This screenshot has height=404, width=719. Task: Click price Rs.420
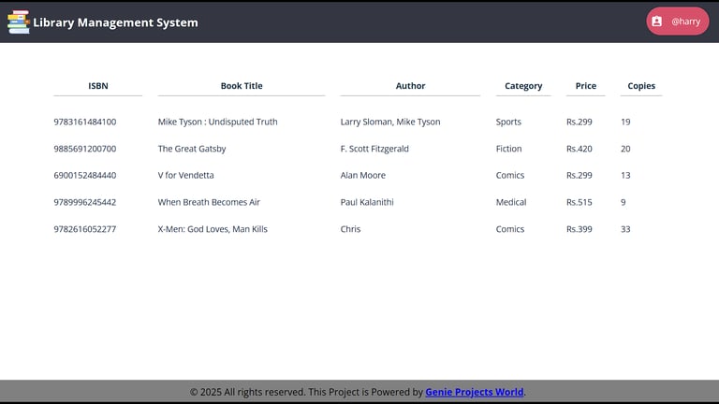click(x=580, y=149)
